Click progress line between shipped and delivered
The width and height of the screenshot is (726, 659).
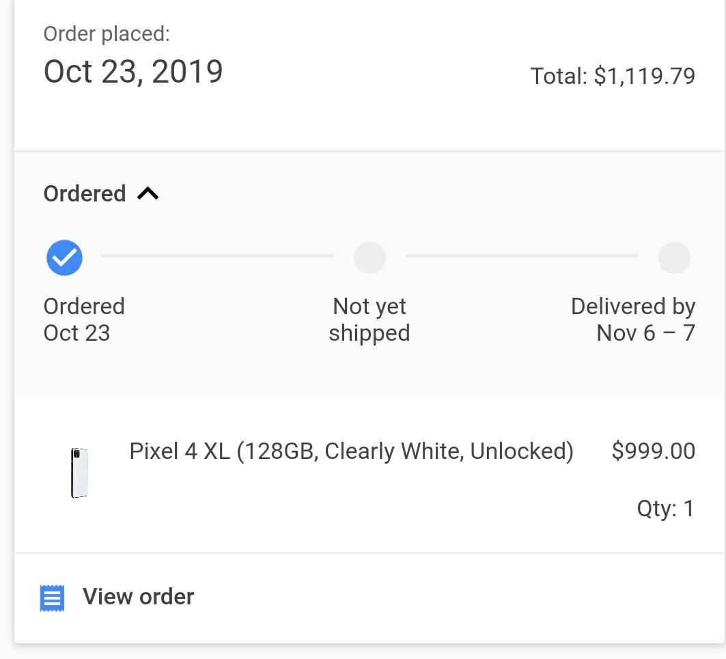click(x=522, y=255)
